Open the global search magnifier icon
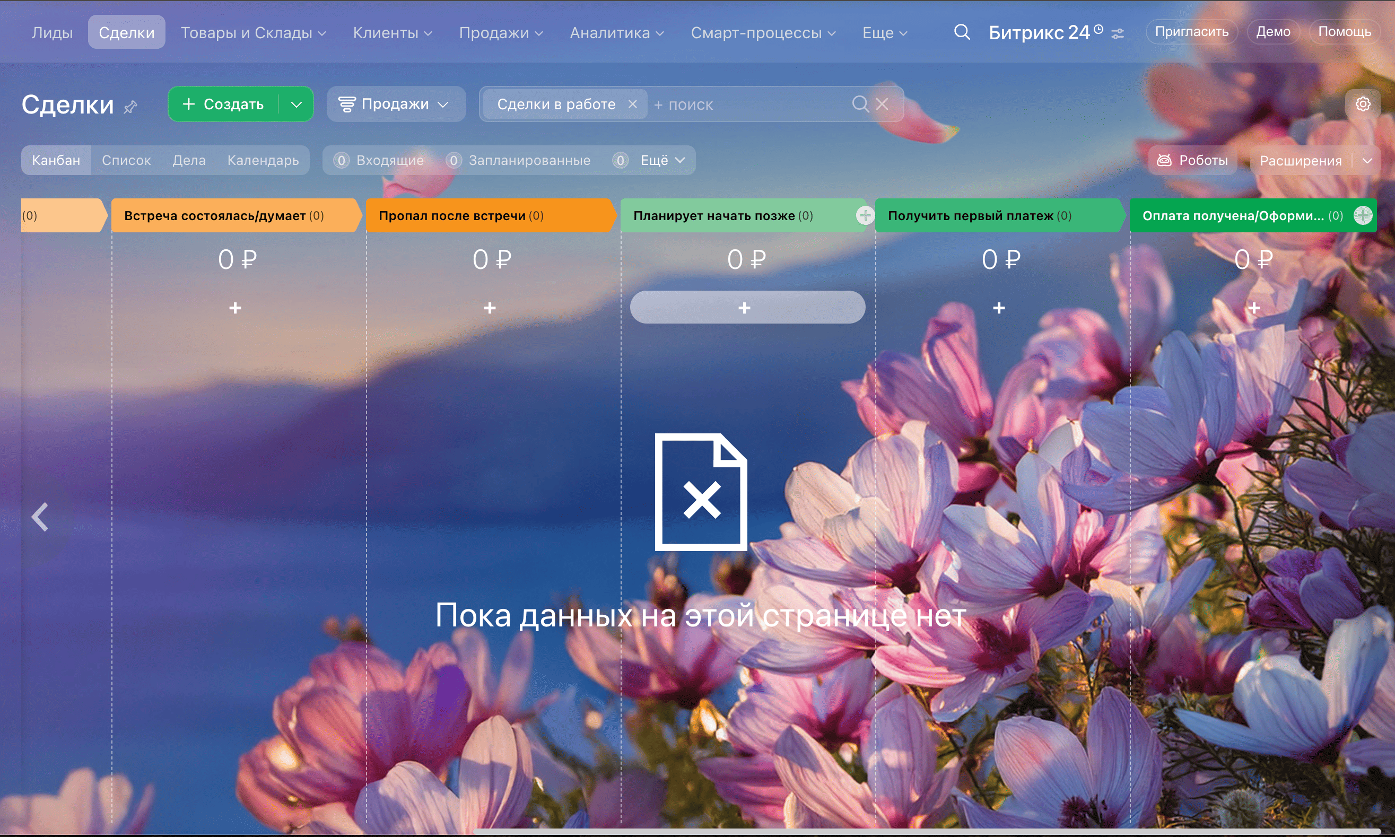The height and width of the screenshot is (837, 1395). [962, 32]
